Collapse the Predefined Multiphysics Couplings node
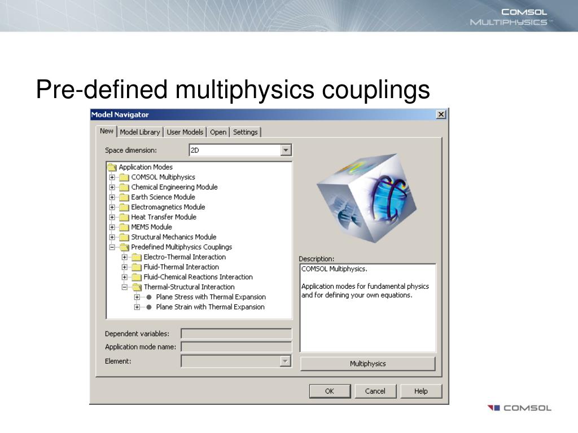The width and height of the screenshot is (578, 433). [x=112, y=247]
